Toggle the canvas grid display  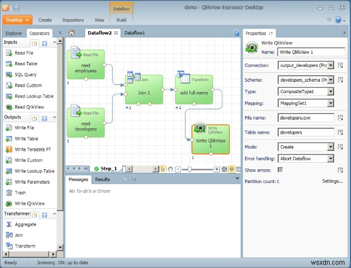tap(231, 169)
